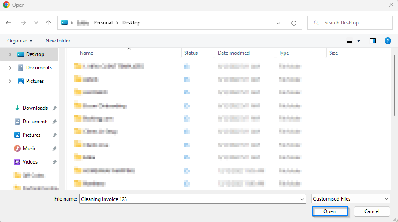Viewport: 398px width, 222px height.
Task: Expand the Desktop tree node
Action: click(x=10, y=54)
